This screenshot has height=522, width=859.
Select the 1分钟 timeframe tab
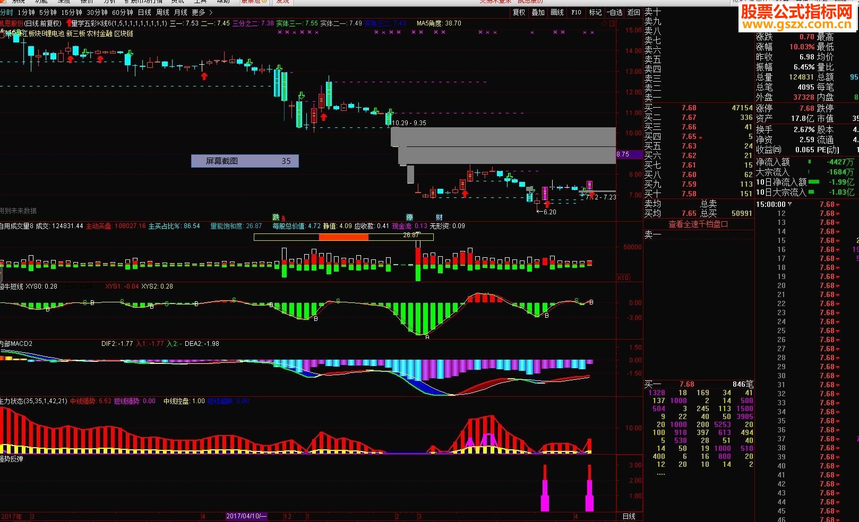[x=26, y=12]
